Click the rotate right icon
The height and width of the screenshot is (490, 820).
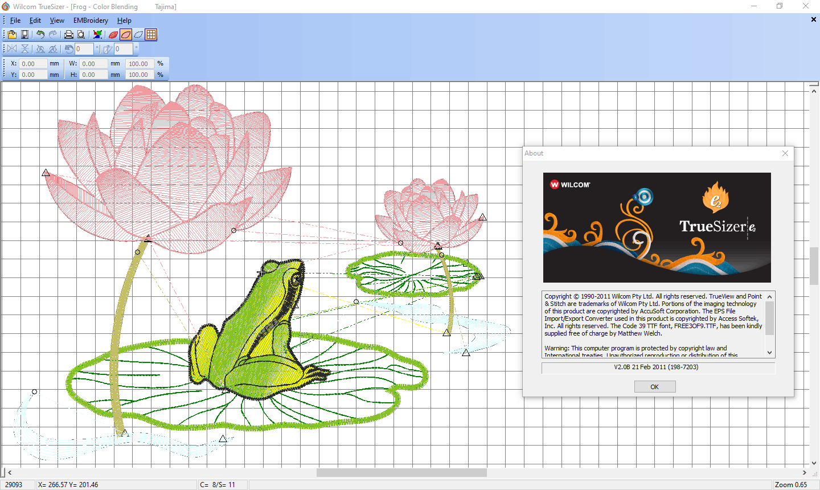pos(53,49)
